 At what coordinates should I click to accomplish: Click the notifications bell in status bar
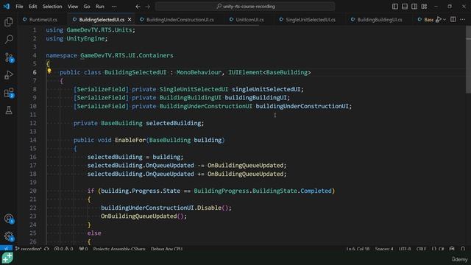pos(463,249)
